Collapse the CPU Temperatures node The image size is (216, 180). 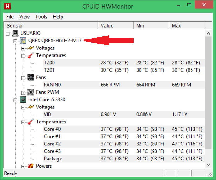(23, 122)
